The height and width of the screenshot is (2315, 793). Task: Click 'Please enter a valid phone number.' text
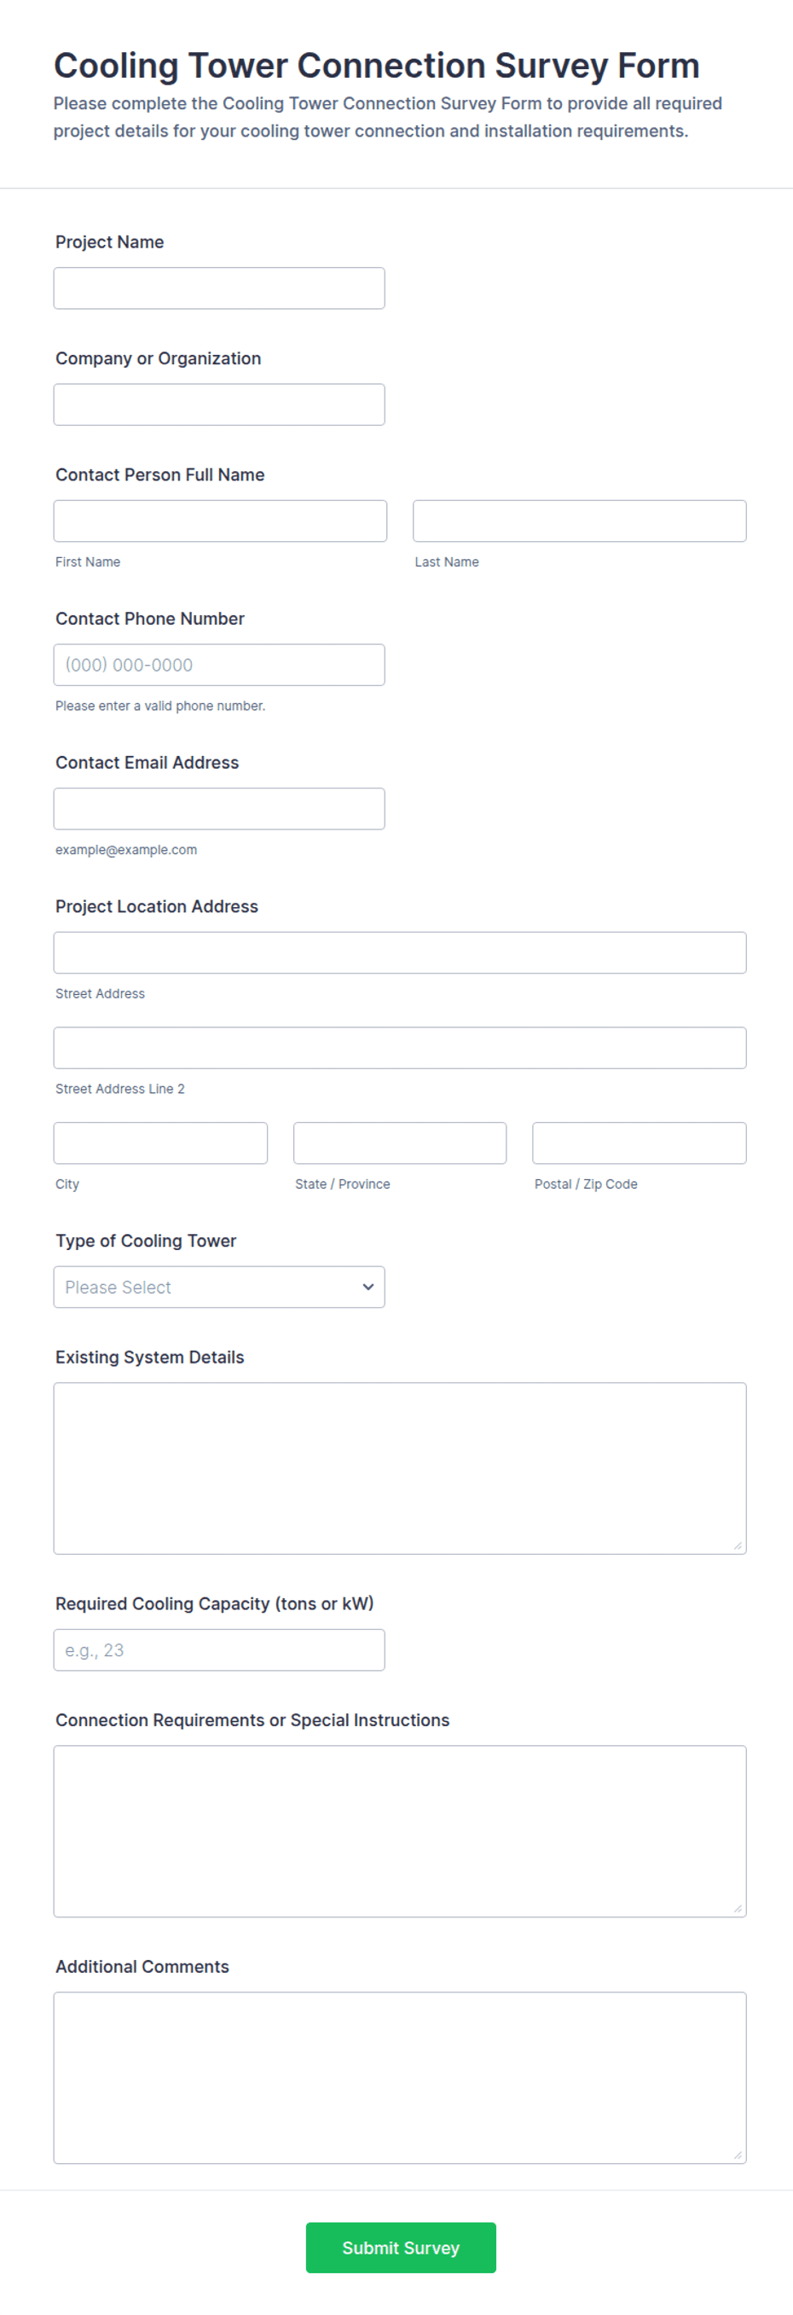(161, 707)
